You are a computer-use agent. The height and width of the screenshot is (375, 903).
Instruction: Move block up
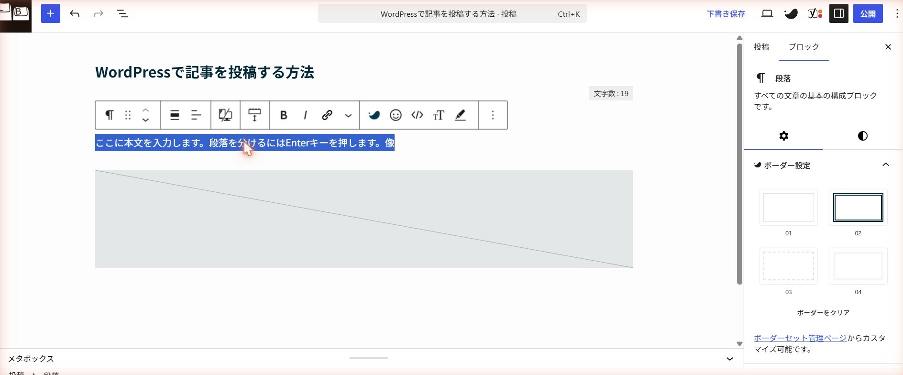(146, 110)
